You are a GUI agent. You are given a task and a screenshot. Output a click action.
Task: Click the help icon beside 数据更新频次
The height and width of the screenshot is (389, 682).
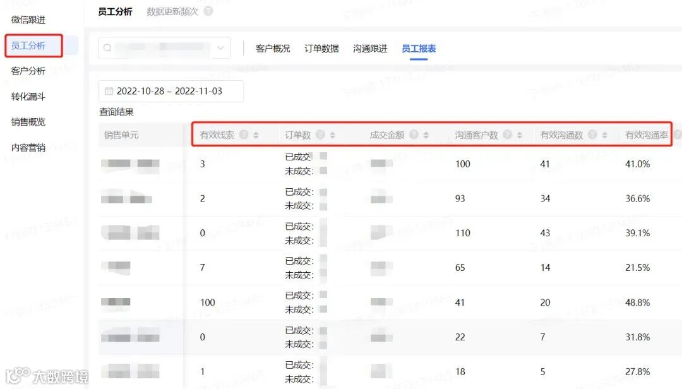tap(208, 11)
